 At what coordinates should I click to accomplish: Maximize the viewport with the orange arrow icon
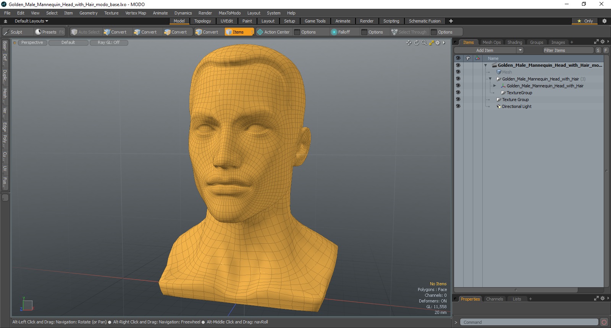[431, 43]
